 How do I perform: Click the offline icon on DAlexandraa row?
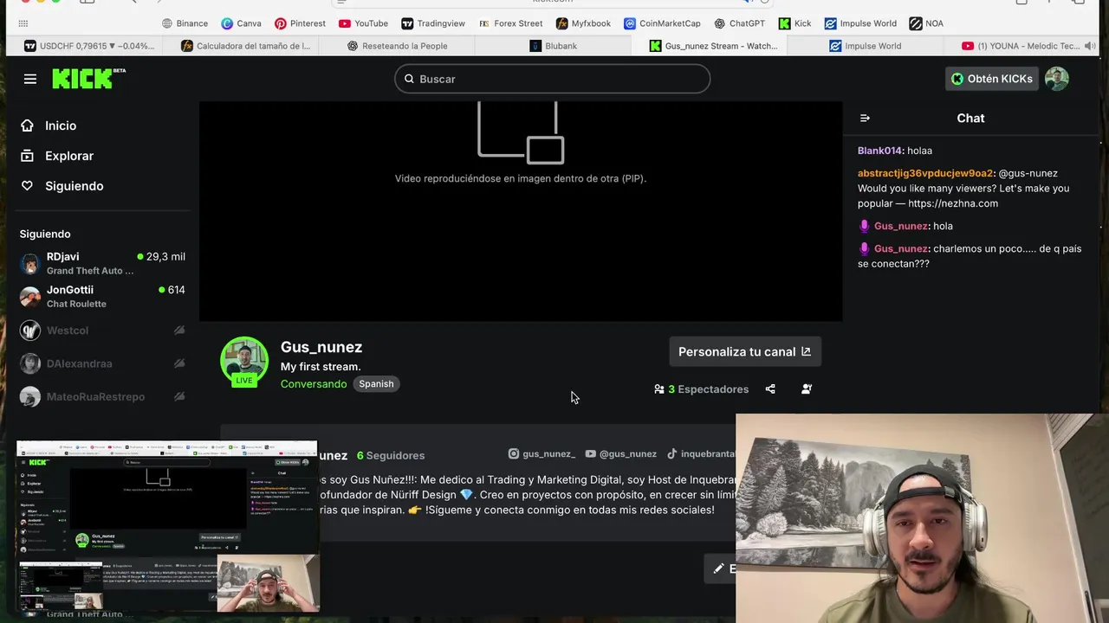point(179,363)
